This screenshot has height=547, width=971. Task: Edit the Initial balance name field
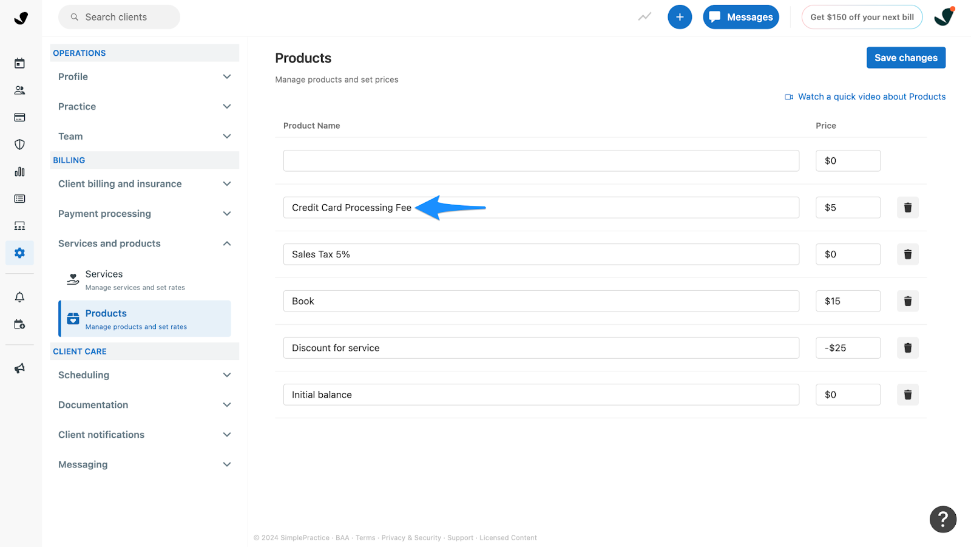click(541, 395)
